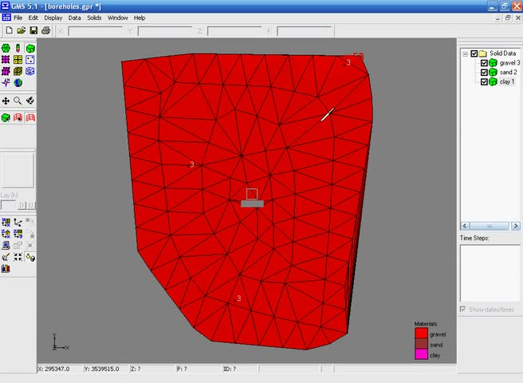The width and height of the screenshot is (523, 383).
Task: Click the 'Y: 3539515.0' status bar text
Action: pyautogui.click(x=101, y=369)
